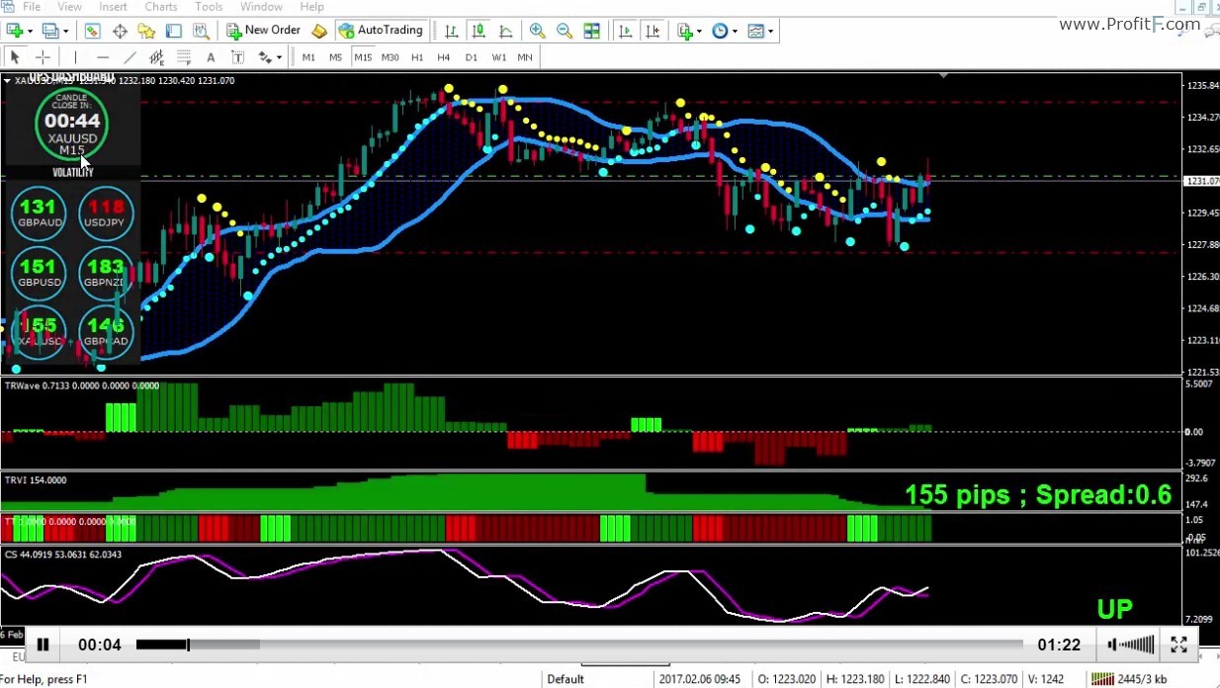Toggle Chart Shift icon
The height and width of the screenshot is (688, 1220).
(652, 31)
